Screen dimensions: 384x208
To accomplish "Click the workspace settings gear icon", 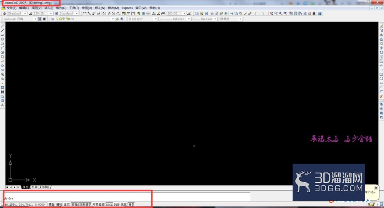I will tap(40, 19).
